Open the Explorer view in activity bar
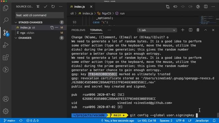Image resolution: width=219 pixels, height=123 pixels. (x=5, y=8)
